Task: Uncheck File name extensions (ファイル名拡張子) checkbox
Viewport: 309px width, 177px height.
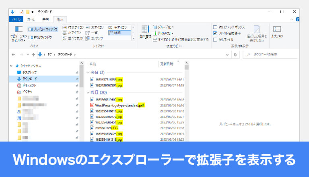Action: (x=215, y=33)
